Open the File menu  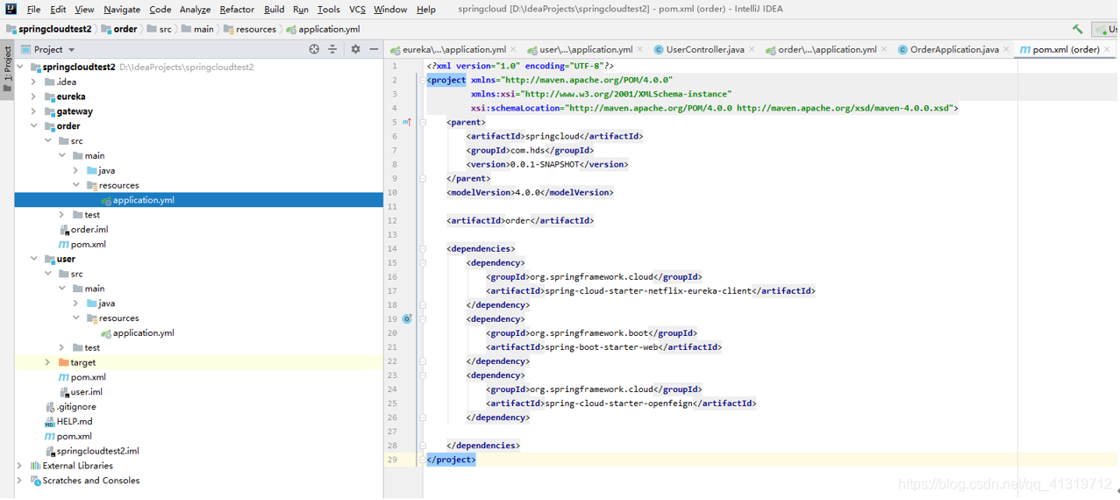33,10
